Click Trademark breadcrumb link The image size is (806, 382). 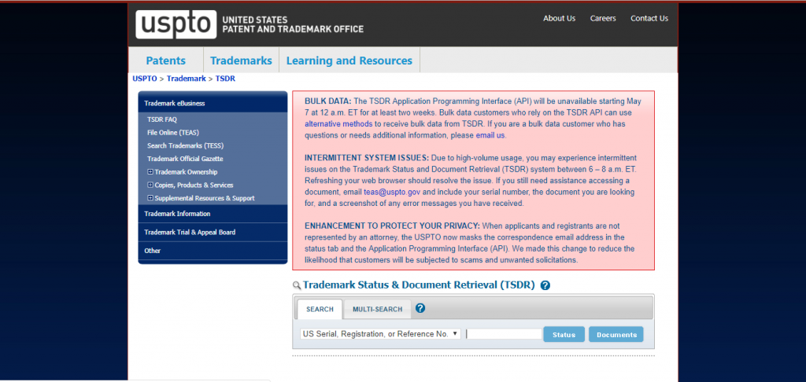coord(186,79)
